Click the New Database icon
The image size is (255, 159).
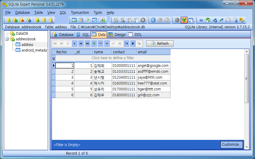9,20
